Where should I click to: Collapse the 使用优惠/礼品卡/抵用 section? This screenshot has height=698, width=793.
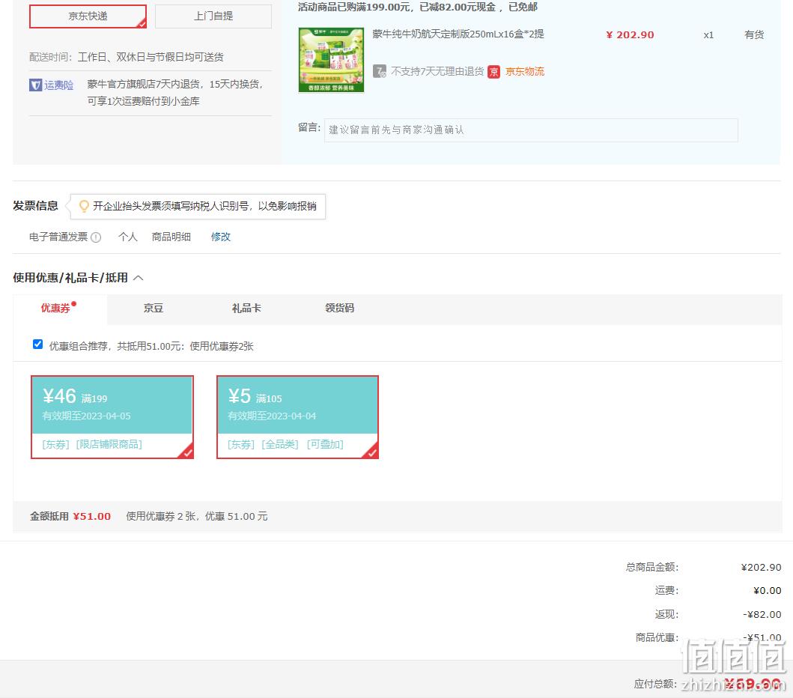coord(139,278)
